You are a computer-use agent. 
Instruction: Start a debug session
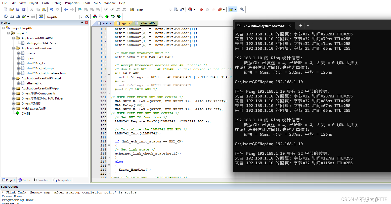[x=190, y=9]
